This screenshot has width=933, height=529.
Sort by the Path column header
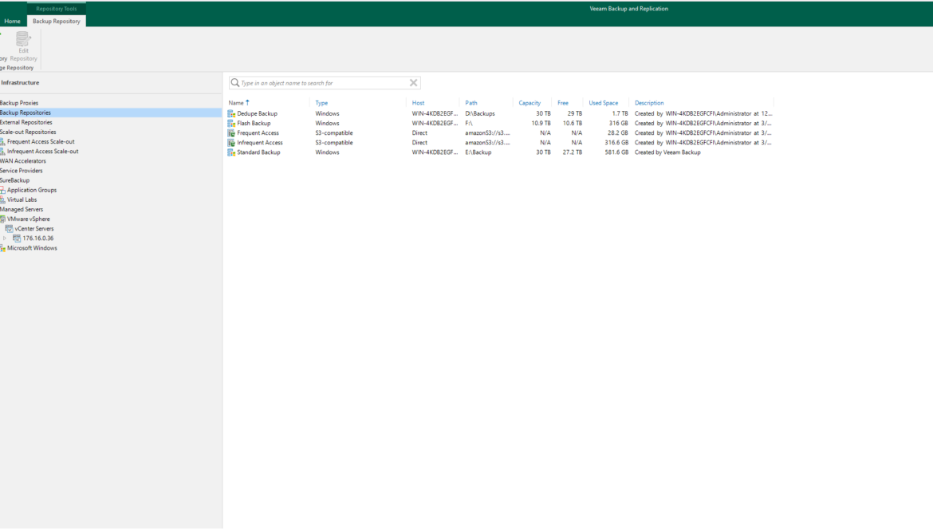[471, 103]
